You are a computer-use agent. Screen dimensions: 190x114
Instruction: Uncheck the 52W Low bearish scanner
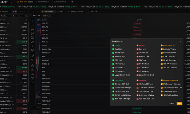click(x=137, y=60)
